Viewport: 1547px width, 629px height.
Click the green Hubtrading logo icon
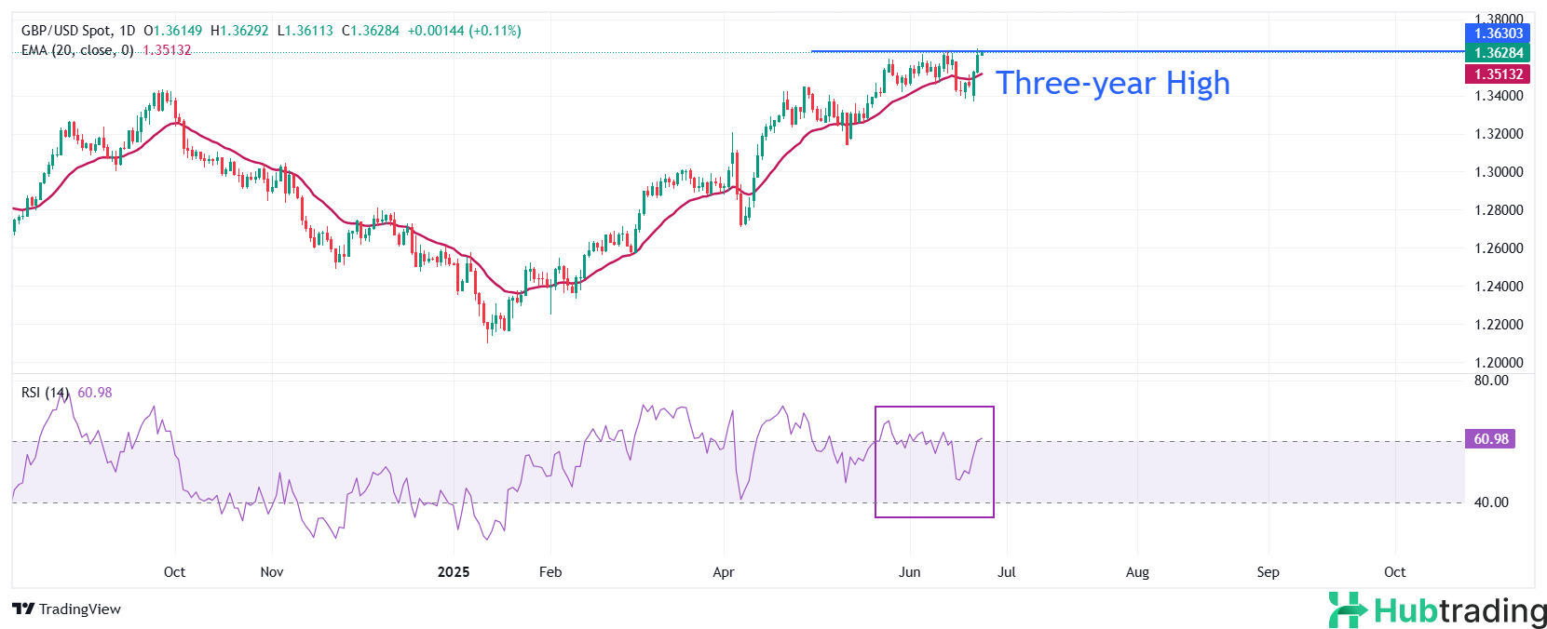click(1347, 609)
